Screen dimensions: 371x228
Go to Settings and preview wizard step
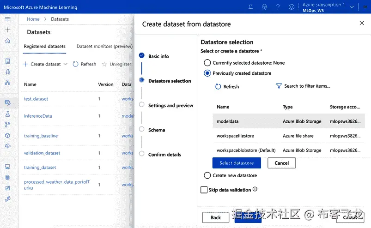171,105
